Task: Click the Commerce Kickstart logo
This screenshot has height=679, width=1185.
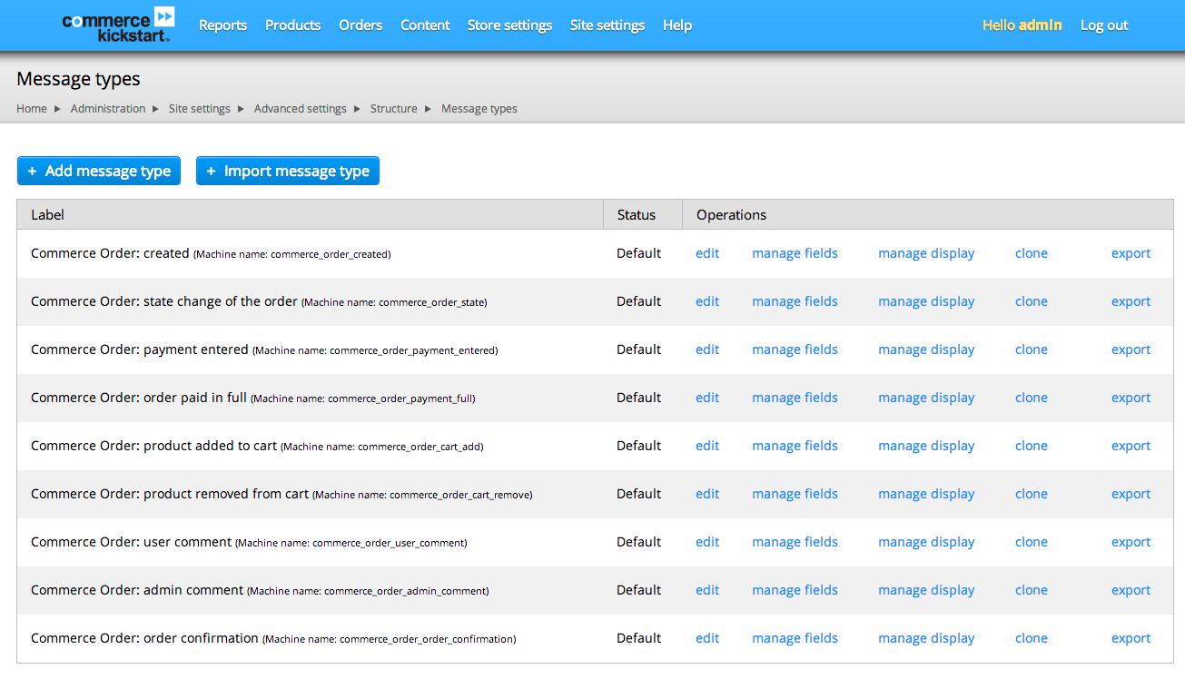Action: pyautogui.click(x=118, y=25)
